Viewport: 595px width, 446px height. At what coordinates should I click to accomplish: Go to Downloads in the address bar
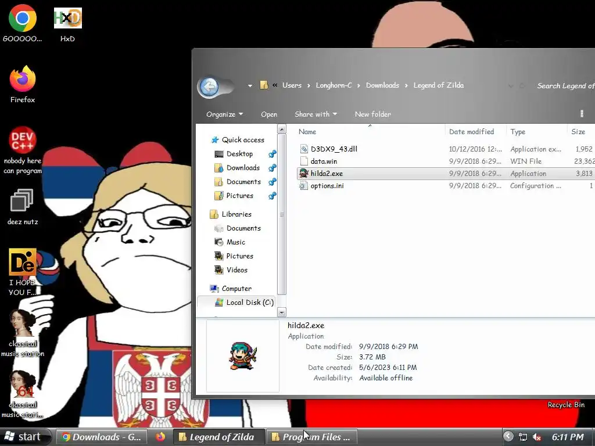click(x=382, y=85)
